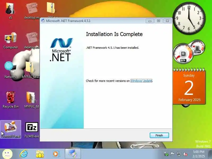
Task: Select the Computer desktop icon
Action: coord(11,41)
